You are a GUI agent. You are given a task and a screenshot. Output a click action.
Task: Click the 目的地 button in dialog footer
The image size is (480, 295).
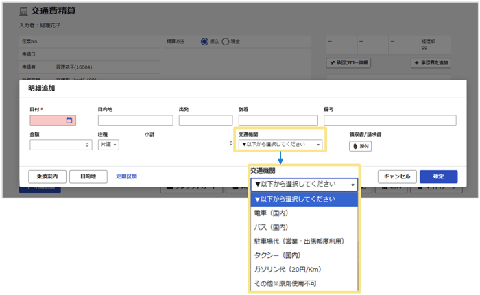[x=88, y=176]
